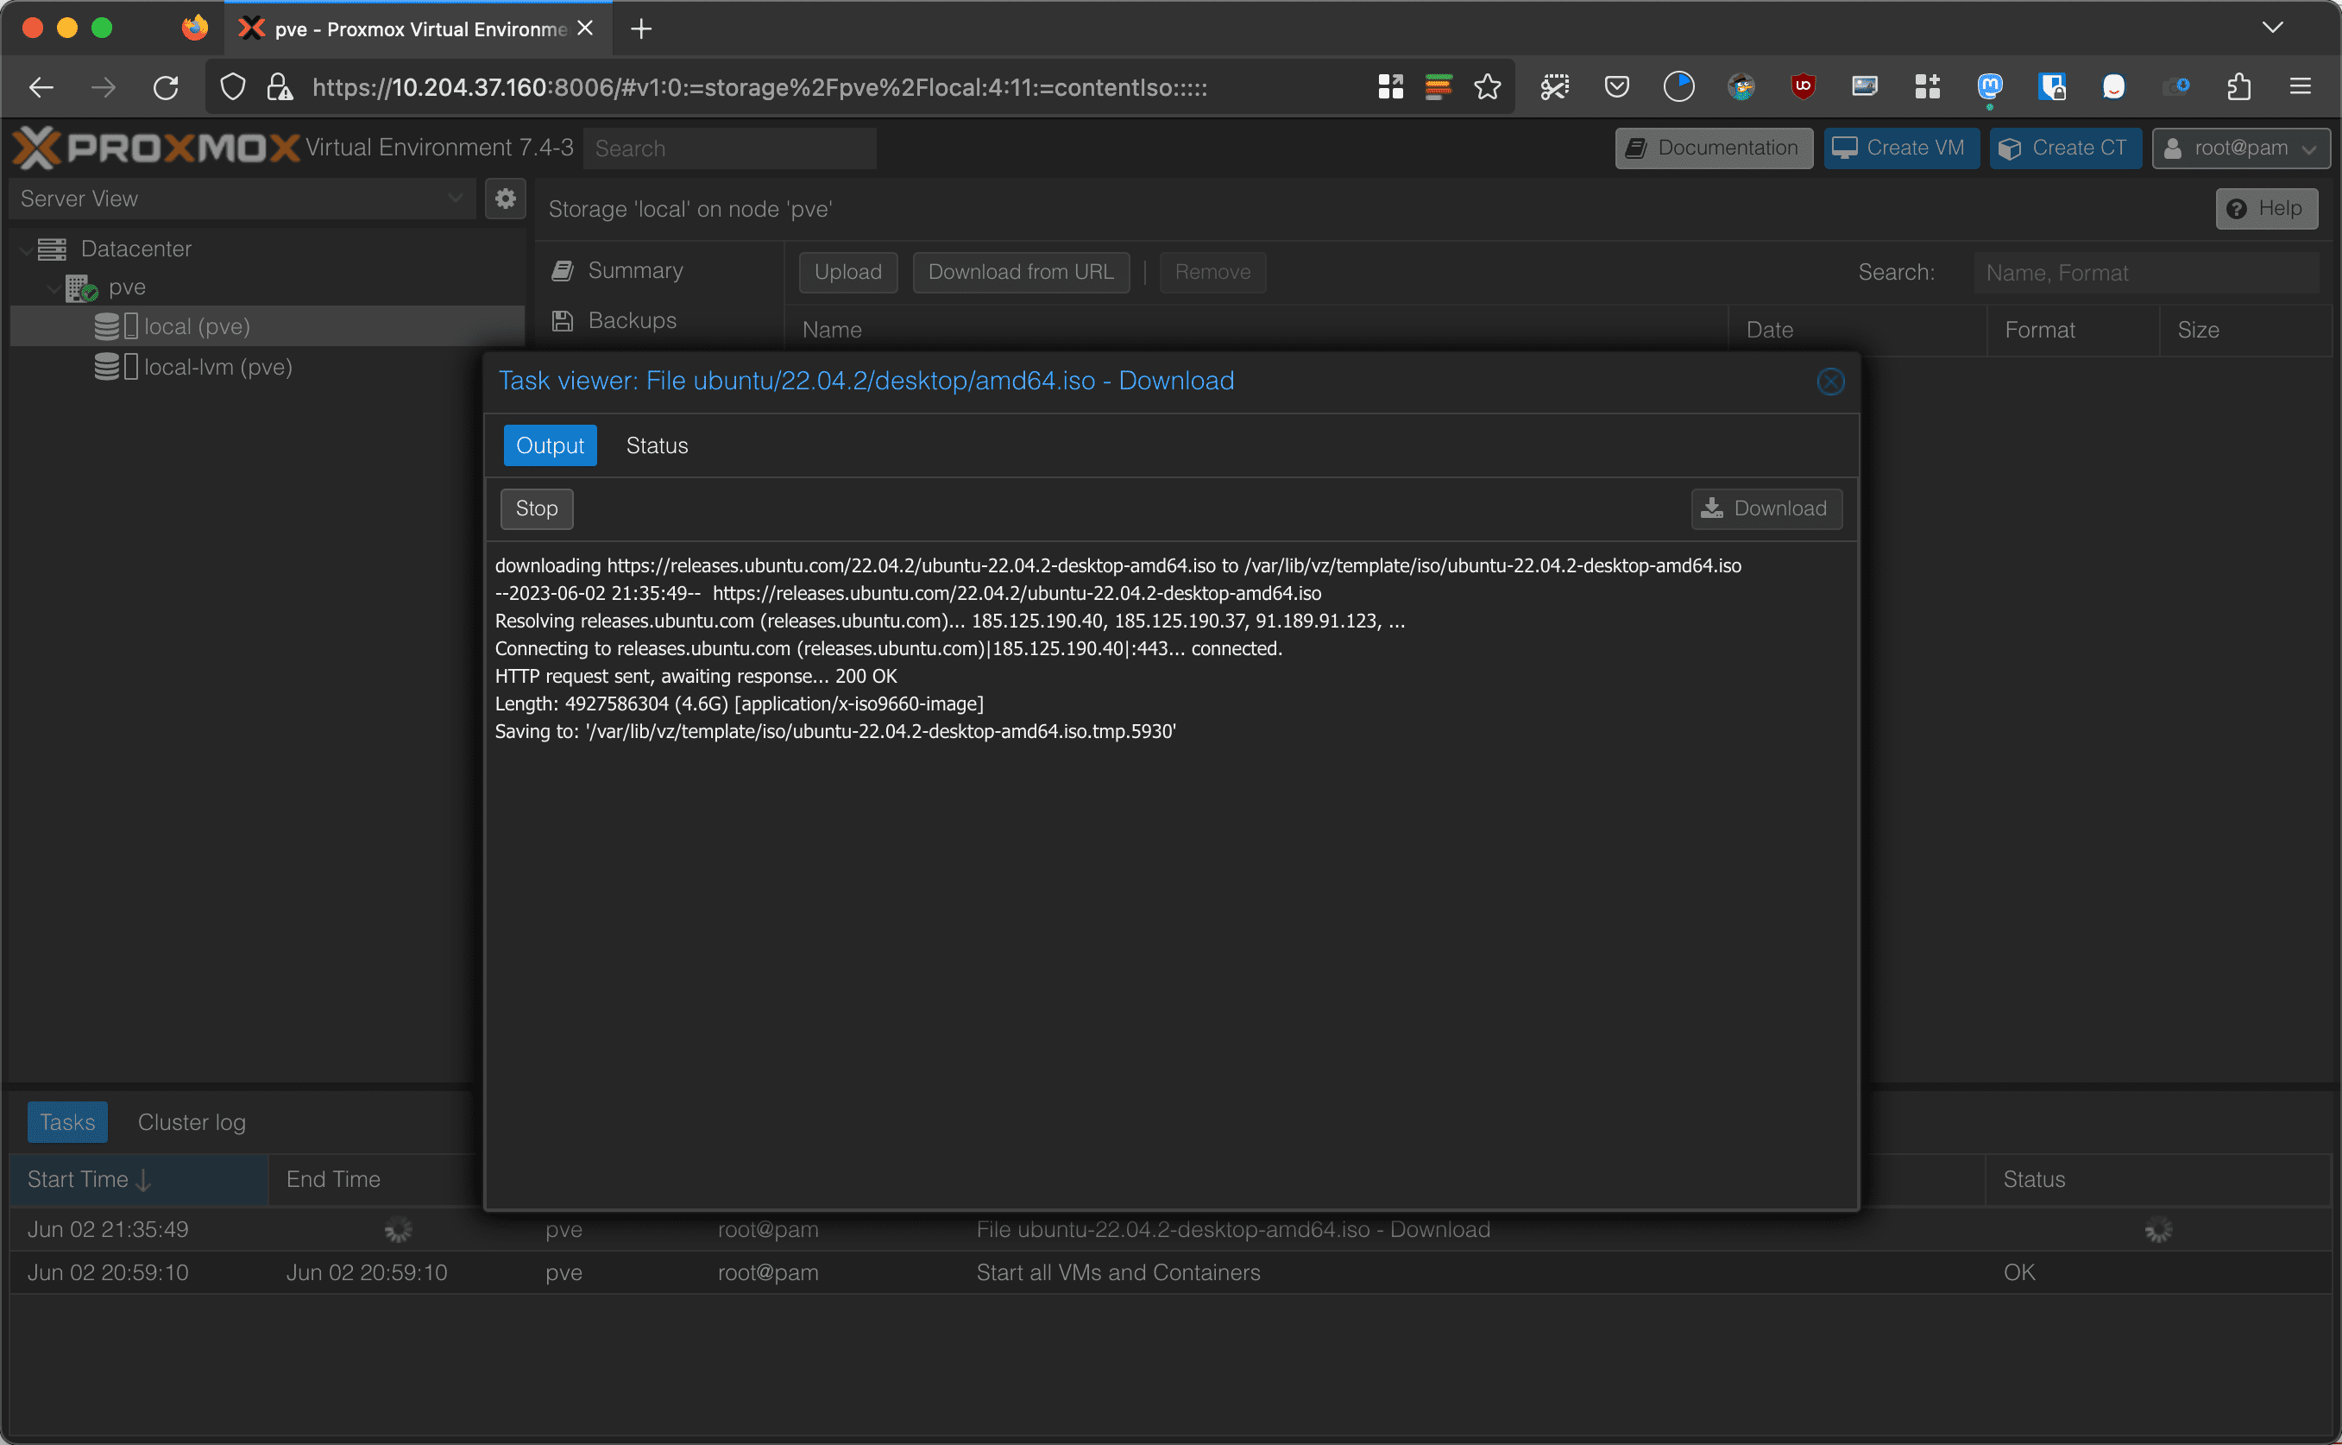Click the Firefox icon in title bar

[x=195, y=28]
